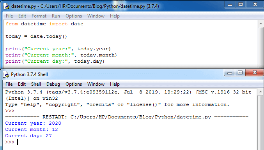
Task: Maximize the Python 3.7.4 Shell window
Action: tap(240, 72)
